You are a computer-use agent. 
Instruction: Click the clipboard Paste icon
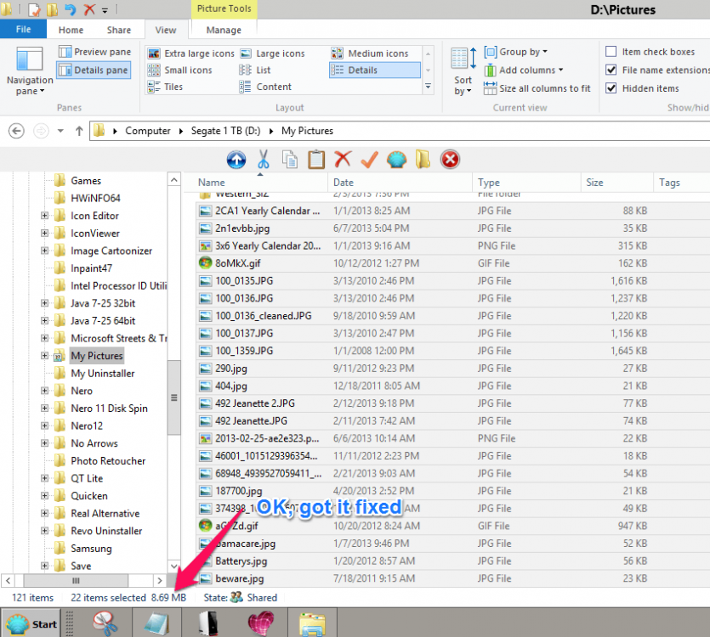pos(316,160)
